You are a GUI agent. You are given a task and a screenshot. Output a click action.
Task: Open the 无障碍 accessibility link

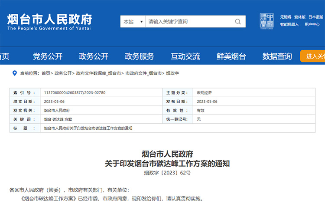[x=286, y=17]
